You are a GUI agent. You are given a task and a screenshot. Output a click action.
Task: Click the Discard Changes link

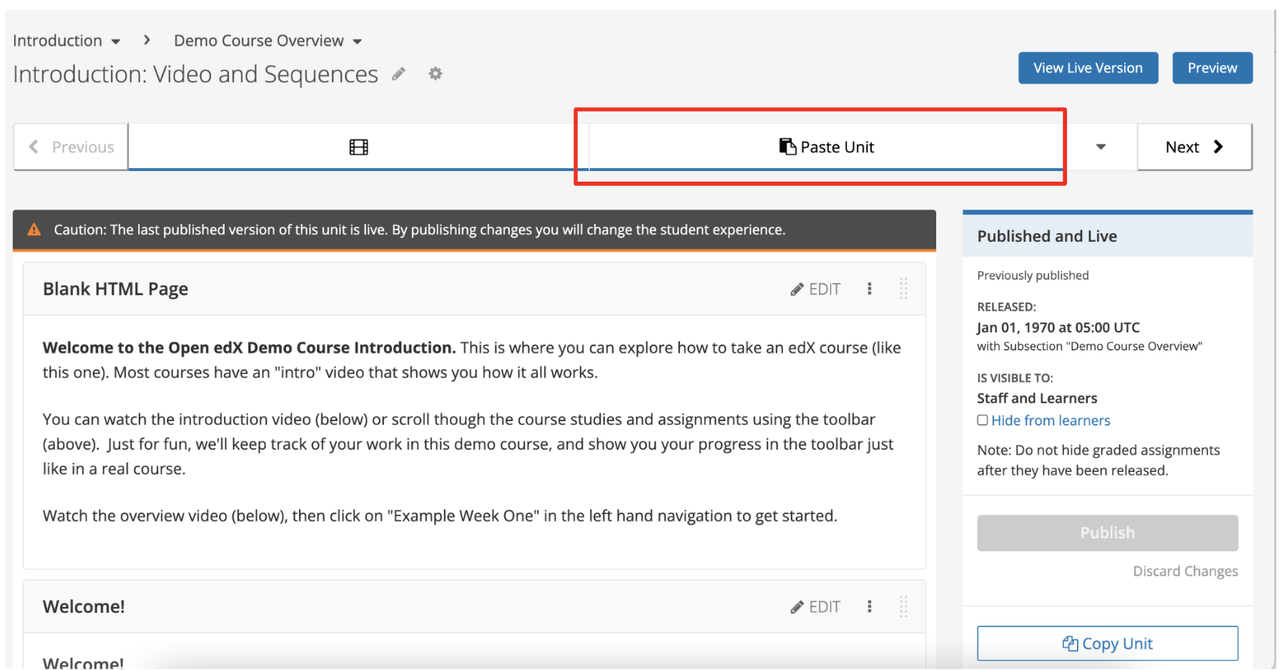pyautogui.click(x=1185, y=571)
